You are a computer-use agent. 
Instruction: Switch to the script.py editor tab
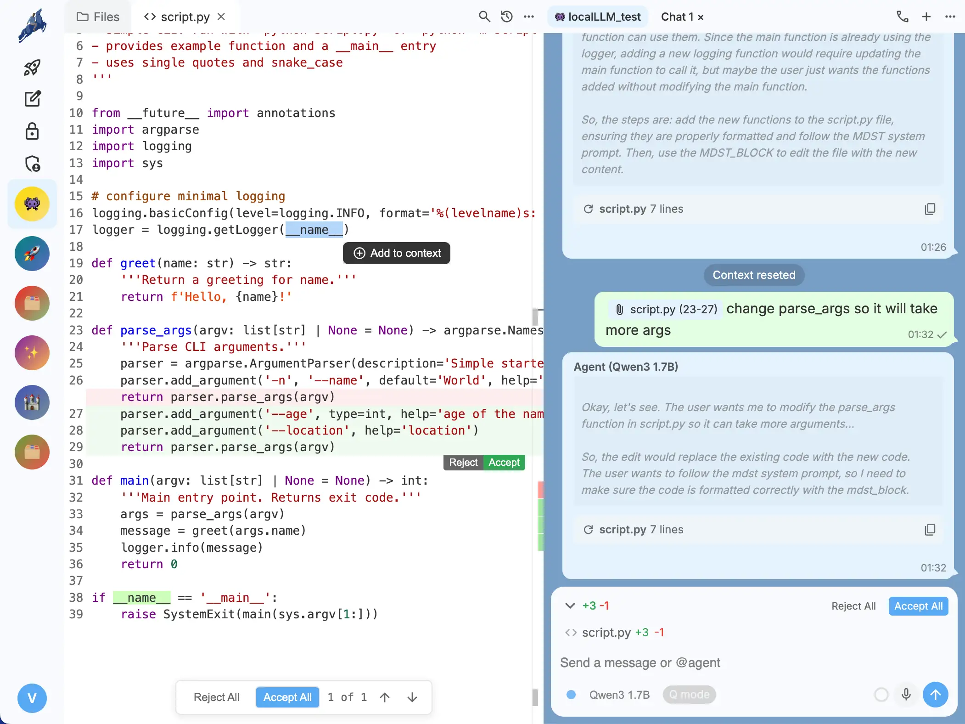(x=185, y=16)
